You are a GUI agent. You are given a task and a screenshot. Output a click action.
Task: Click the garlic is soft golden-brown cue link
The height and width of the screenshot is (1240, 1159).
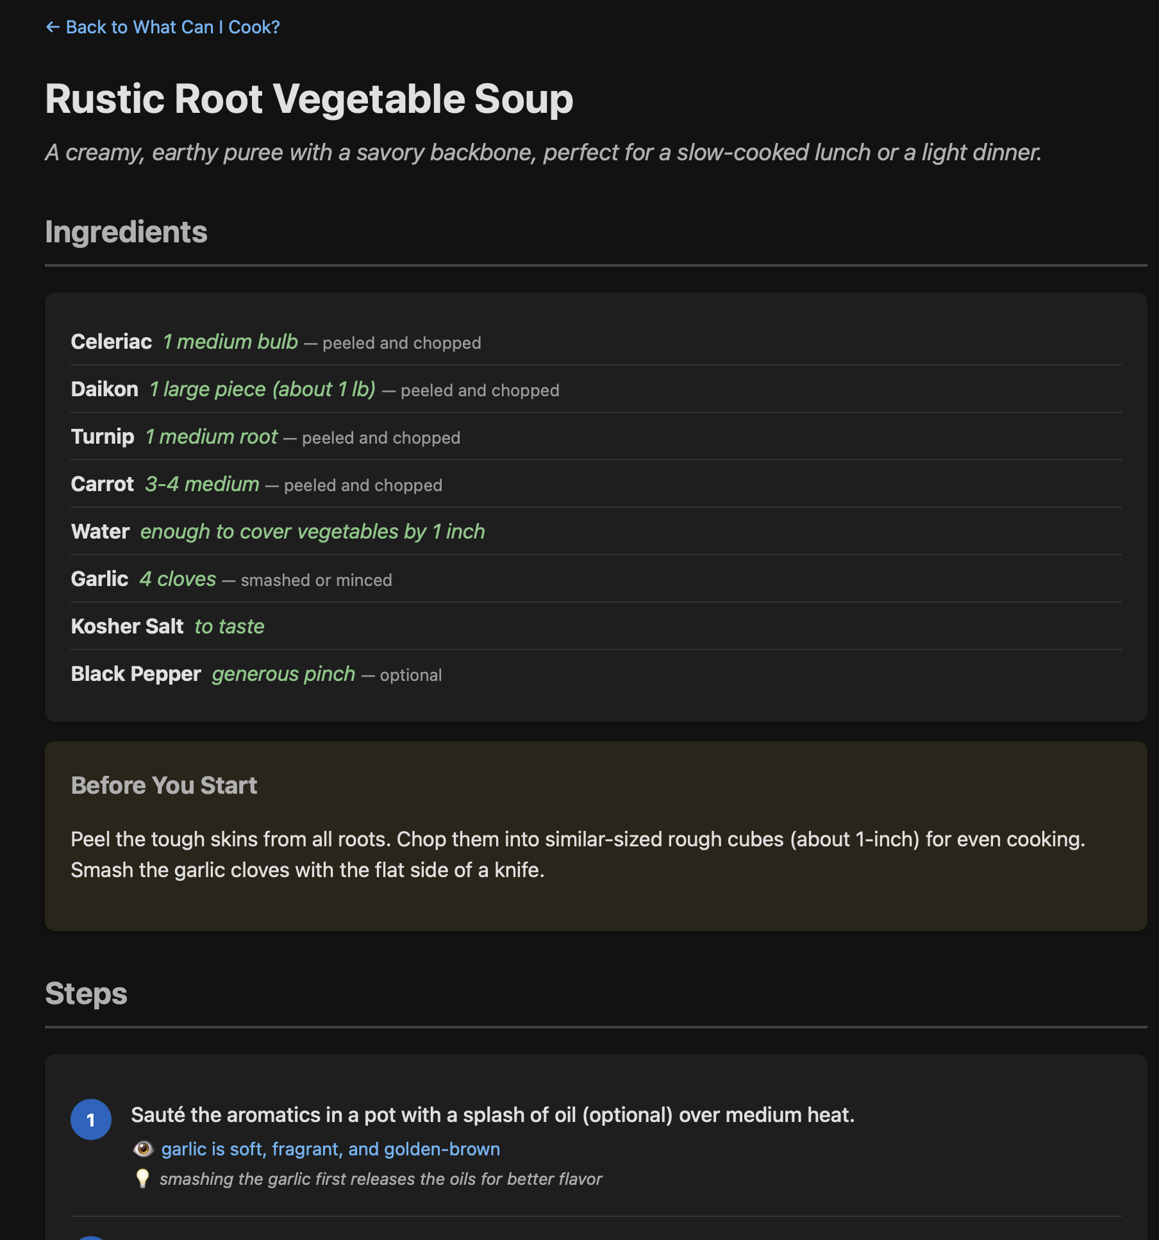[x=331, y=1148]
